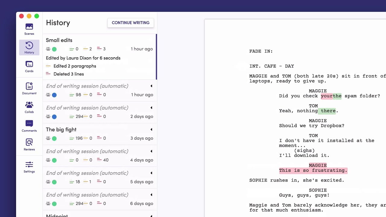Open the Collab panel
The image size is (386, 217).
pos(29,107)
